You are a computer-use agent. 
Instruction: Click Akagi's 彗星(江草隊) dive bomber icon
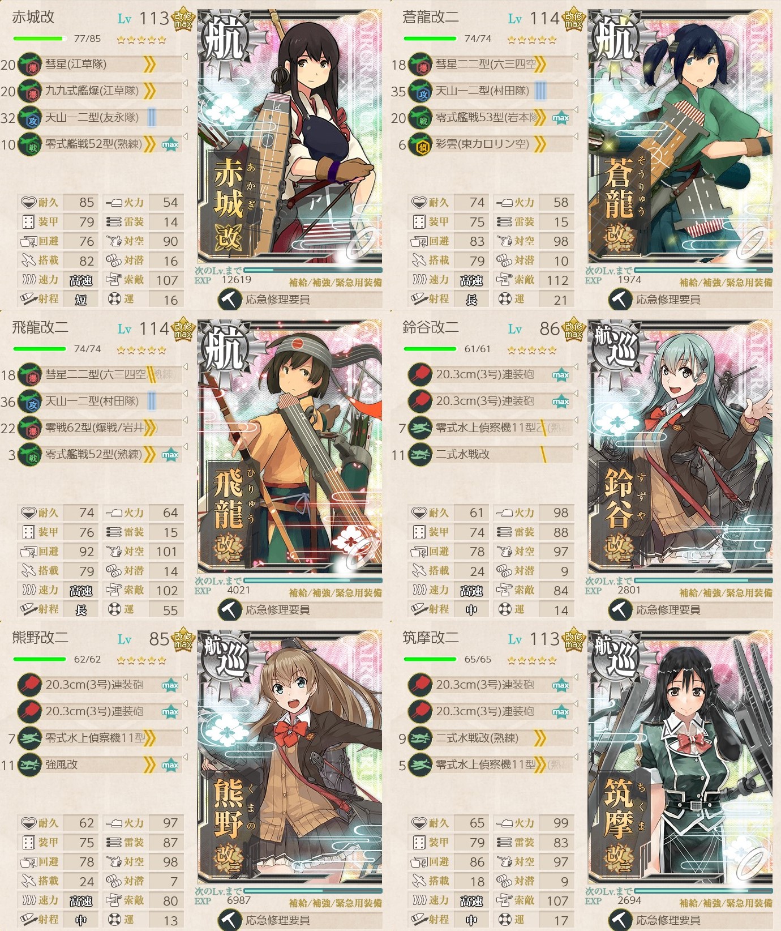[x=29, y=64]
